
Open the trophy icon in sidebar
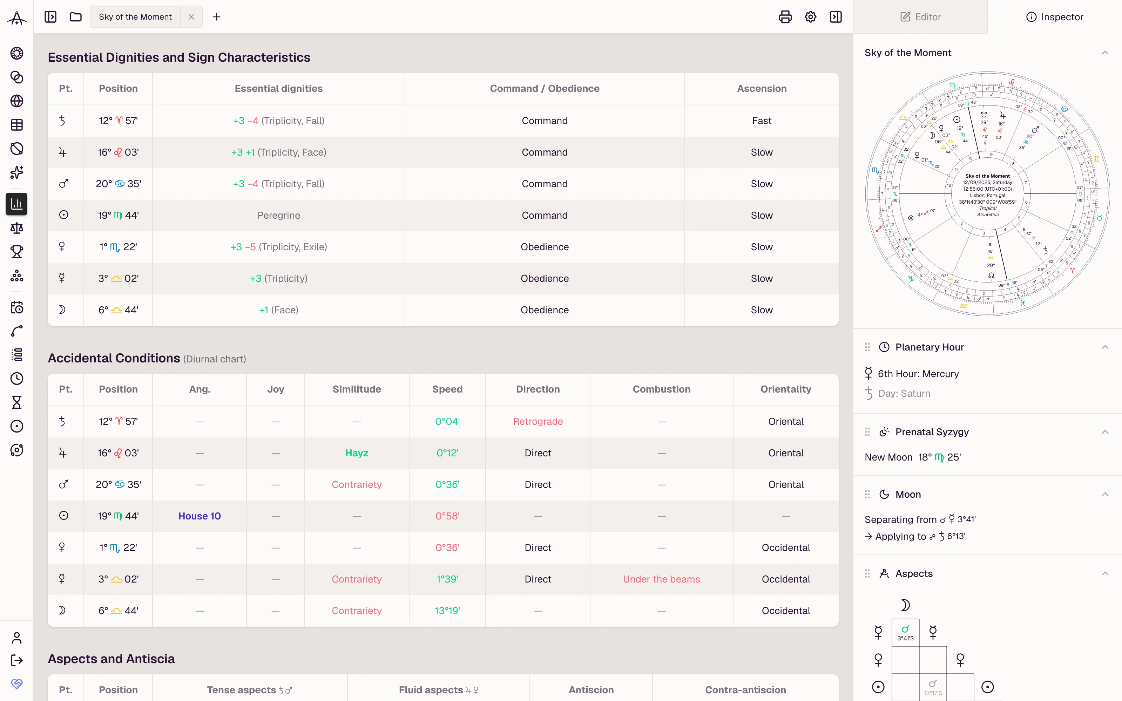click(x=17, y=252)
